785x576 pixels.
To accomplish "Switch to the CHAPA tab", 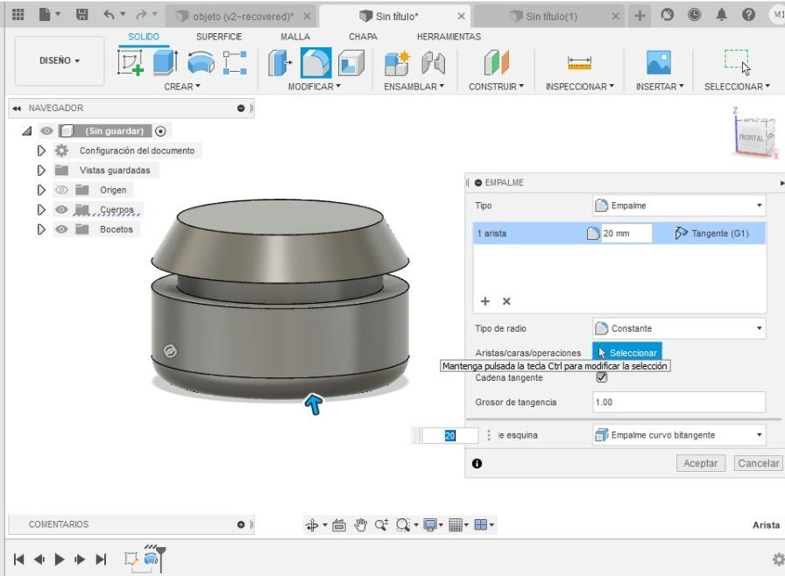I will point(363,37).
